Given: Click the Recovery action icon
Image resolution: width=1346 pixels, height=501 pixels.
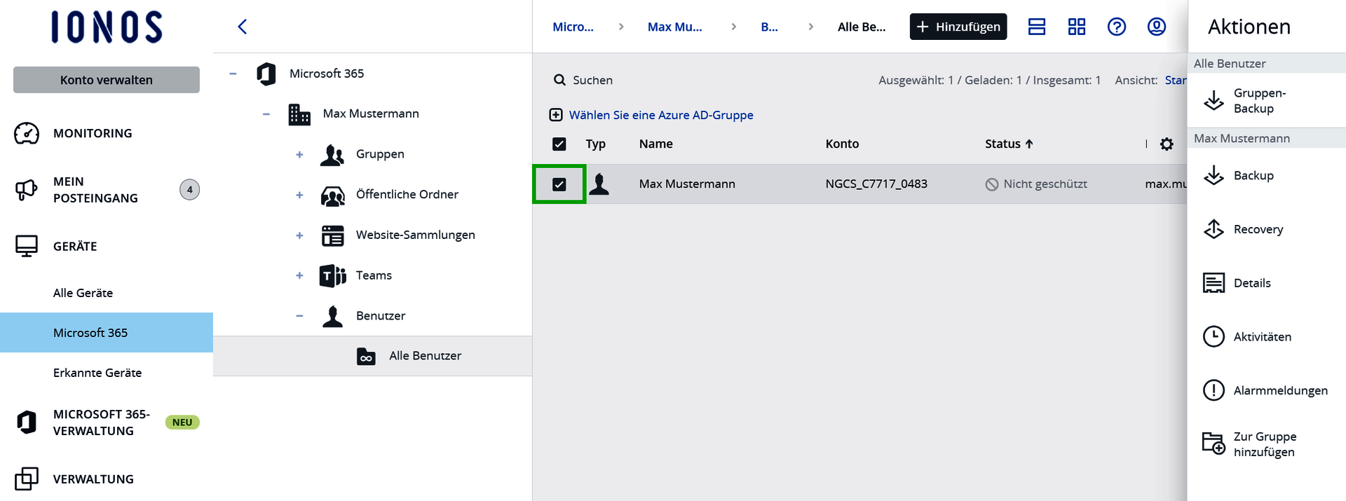Looking at the screenshot, I should [1214, 229].
